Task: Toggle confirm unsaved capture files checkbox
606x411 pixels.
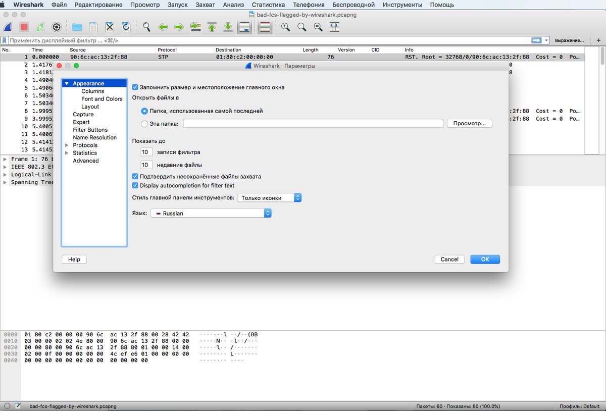Action: coord(135,176)
